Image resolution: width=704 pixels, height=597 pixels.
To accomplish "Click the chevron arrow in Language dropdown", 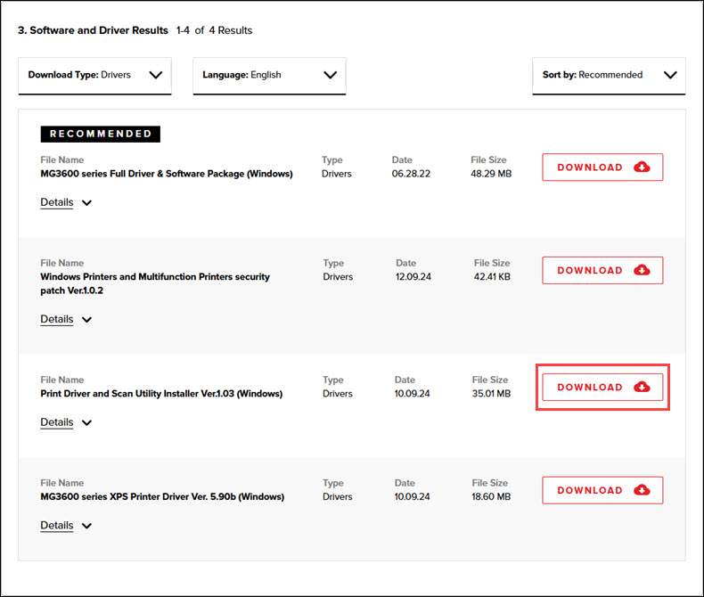I will 330,75.
